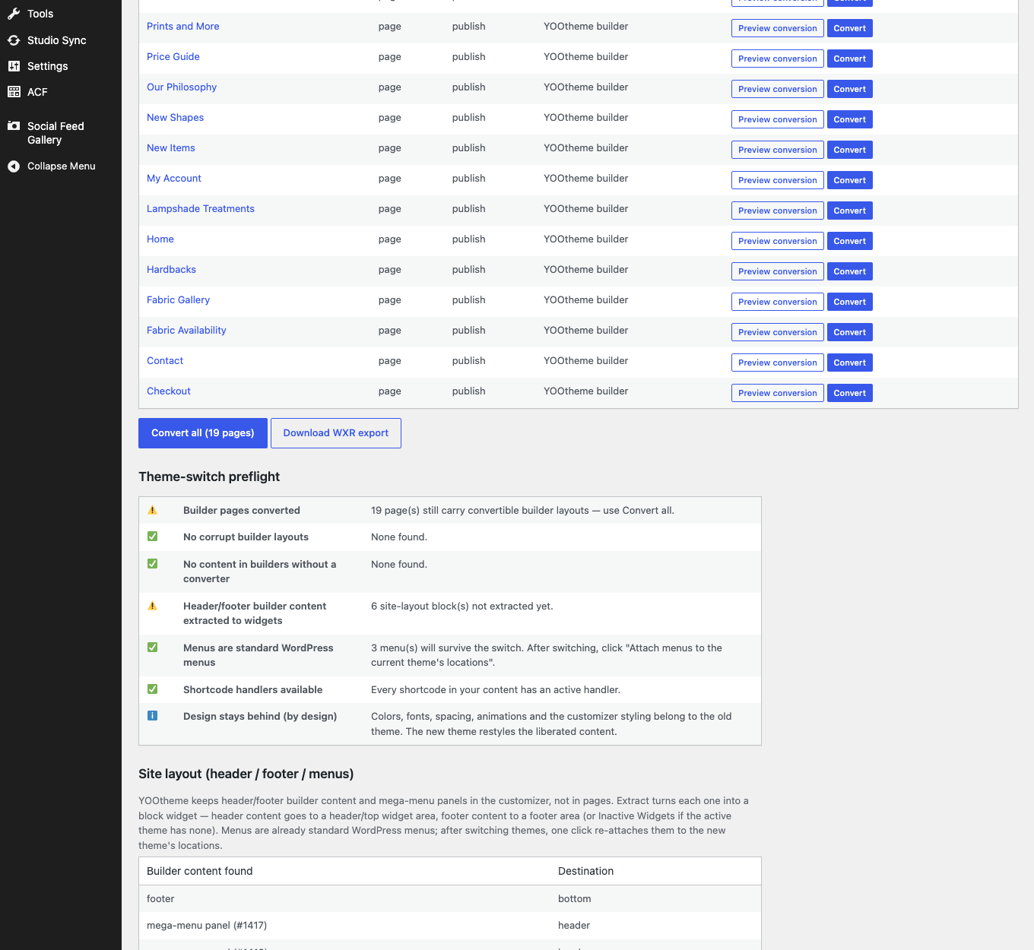Convert the Contact page

point(850,363)
